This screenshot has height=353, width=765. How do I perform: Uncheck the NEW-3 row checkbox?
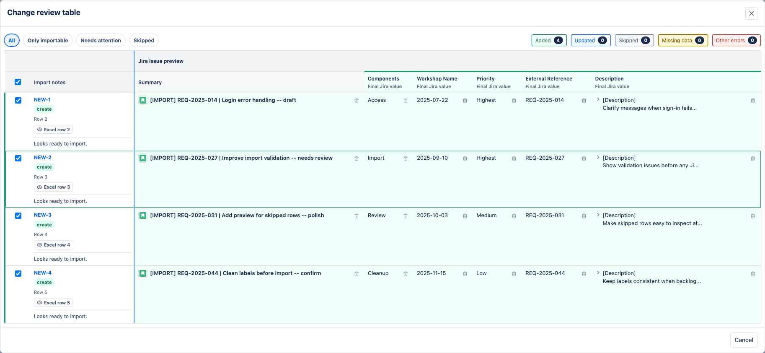pos(18,215)
